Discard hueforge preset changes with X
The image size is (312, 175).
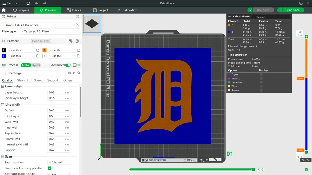(x=74, y=73)
